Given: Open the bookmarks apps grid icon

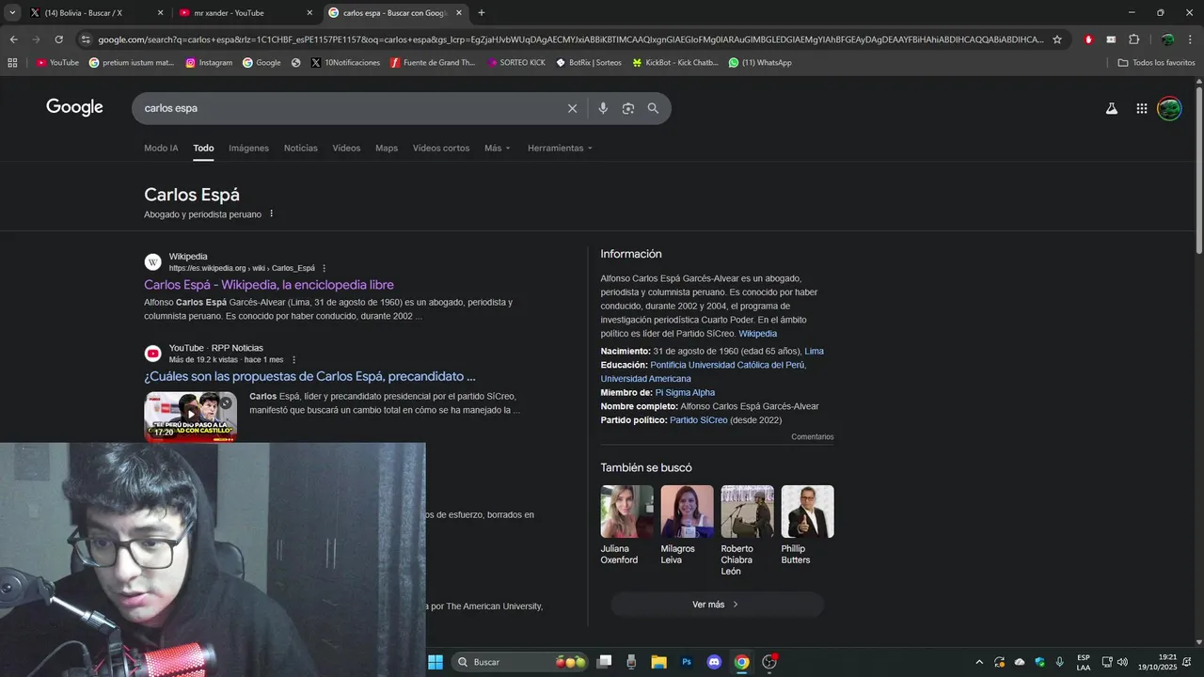Looking at the screenshot, I should pyautogui.click(x=12, y=63).
